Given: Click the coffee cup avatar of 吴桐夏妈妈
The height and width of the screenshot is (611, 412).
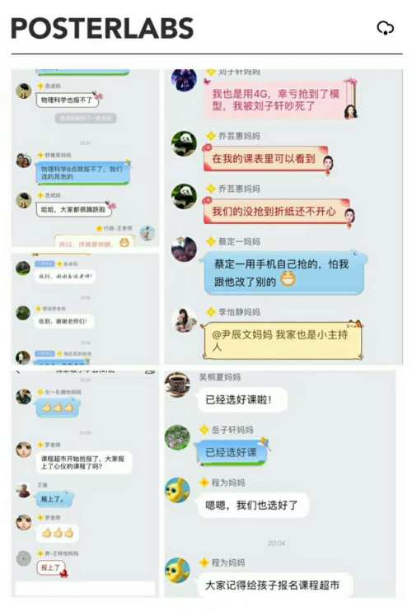Looking at the screenshot, I should click(177, 385).
